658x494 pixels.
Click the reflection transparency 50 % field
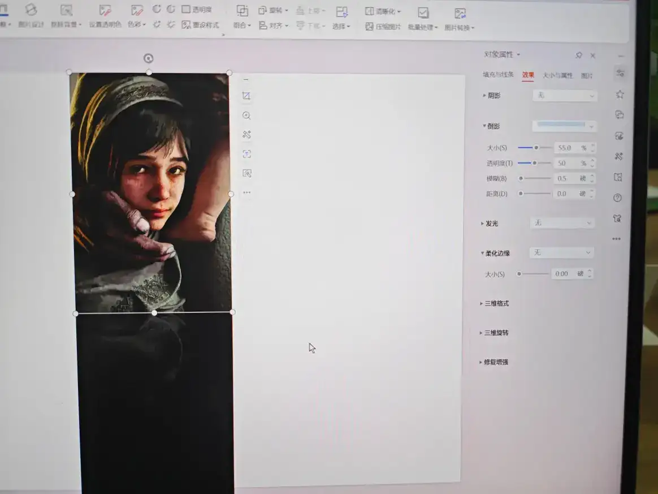[x=571, y=163]
